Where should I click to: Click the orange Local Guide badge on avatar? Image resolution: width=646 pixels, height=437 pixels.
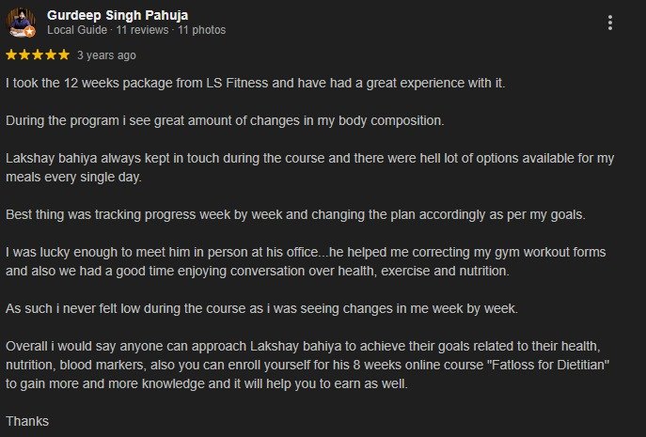30,31
